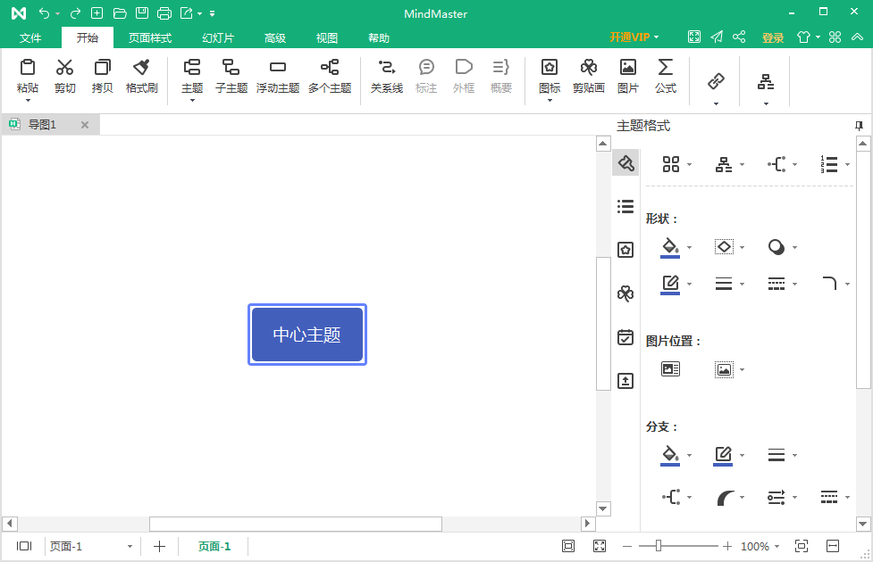
Task: Click the Cut (剪切) scissors icon
Action: (x=64, y=75)
